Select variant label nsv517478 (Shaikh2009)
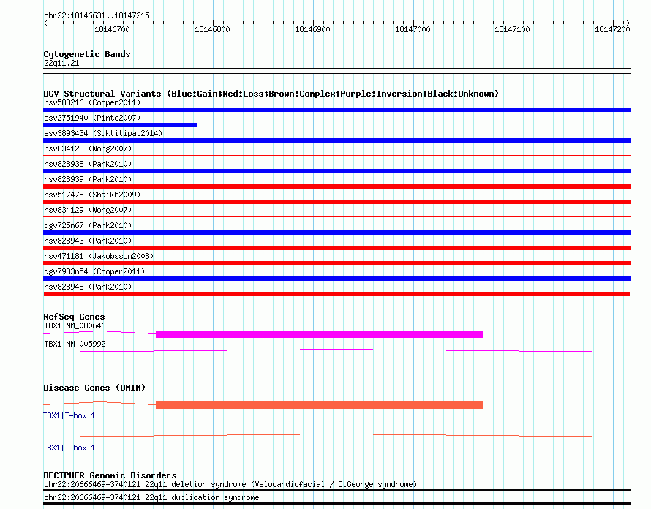651x509 pixels. tap(92, 195)
